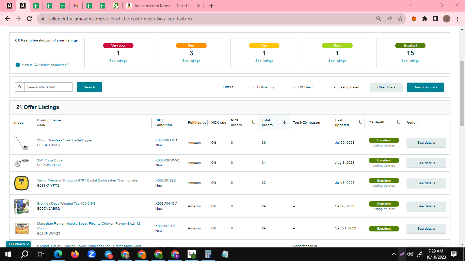Switch to the Amazon.com Monin tab
465x261 pixels.
[163, 6]
